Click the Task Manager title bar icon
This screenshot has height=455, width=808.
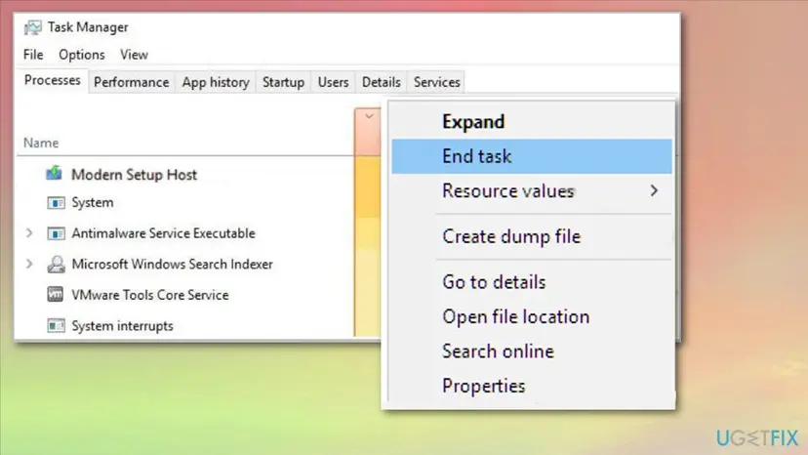[33, 27]
